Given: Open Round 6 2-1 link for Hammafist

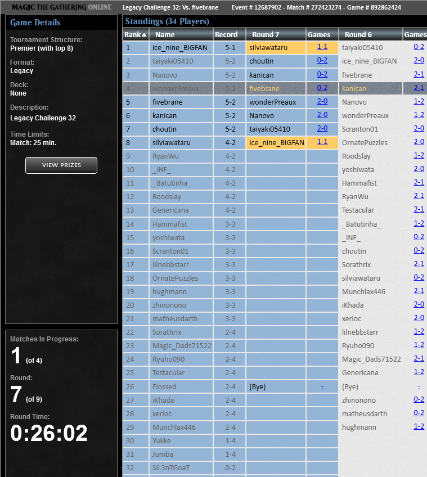Looking at the screenshot, I should coord(419,182).
